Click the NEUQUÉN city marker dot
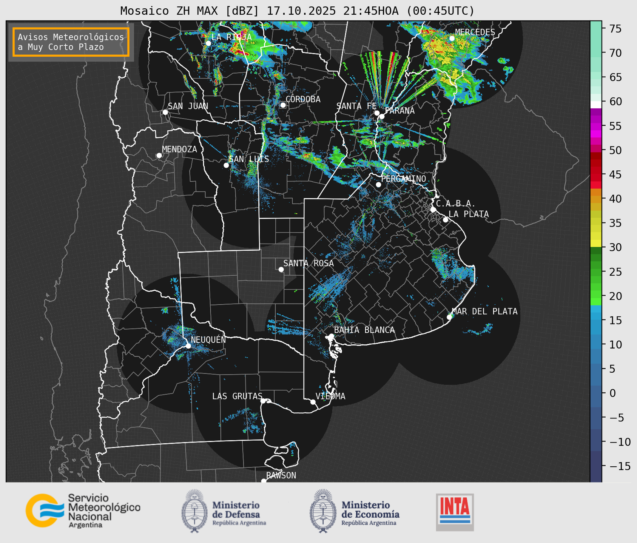 click(x=188, y=346)
